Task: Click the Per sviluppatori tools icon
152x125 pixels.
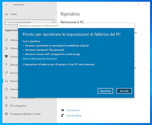Action: pos(6,106)
